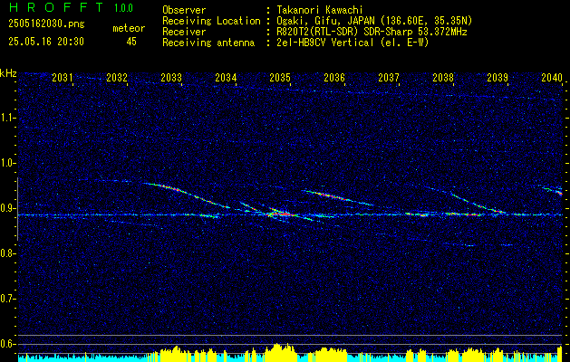Click the HROFFT program title text

point(55,7)
